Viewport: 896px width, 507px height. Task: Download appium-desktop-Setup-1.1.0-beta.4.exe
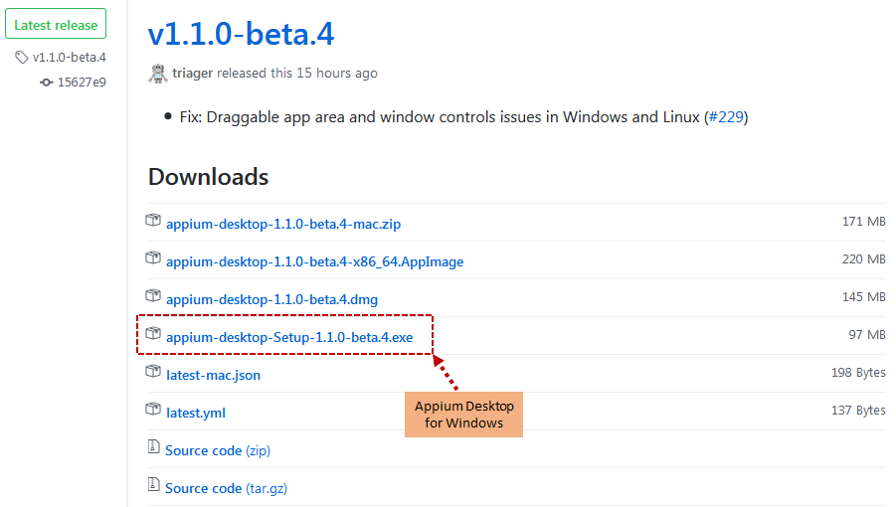coord(289,337)
